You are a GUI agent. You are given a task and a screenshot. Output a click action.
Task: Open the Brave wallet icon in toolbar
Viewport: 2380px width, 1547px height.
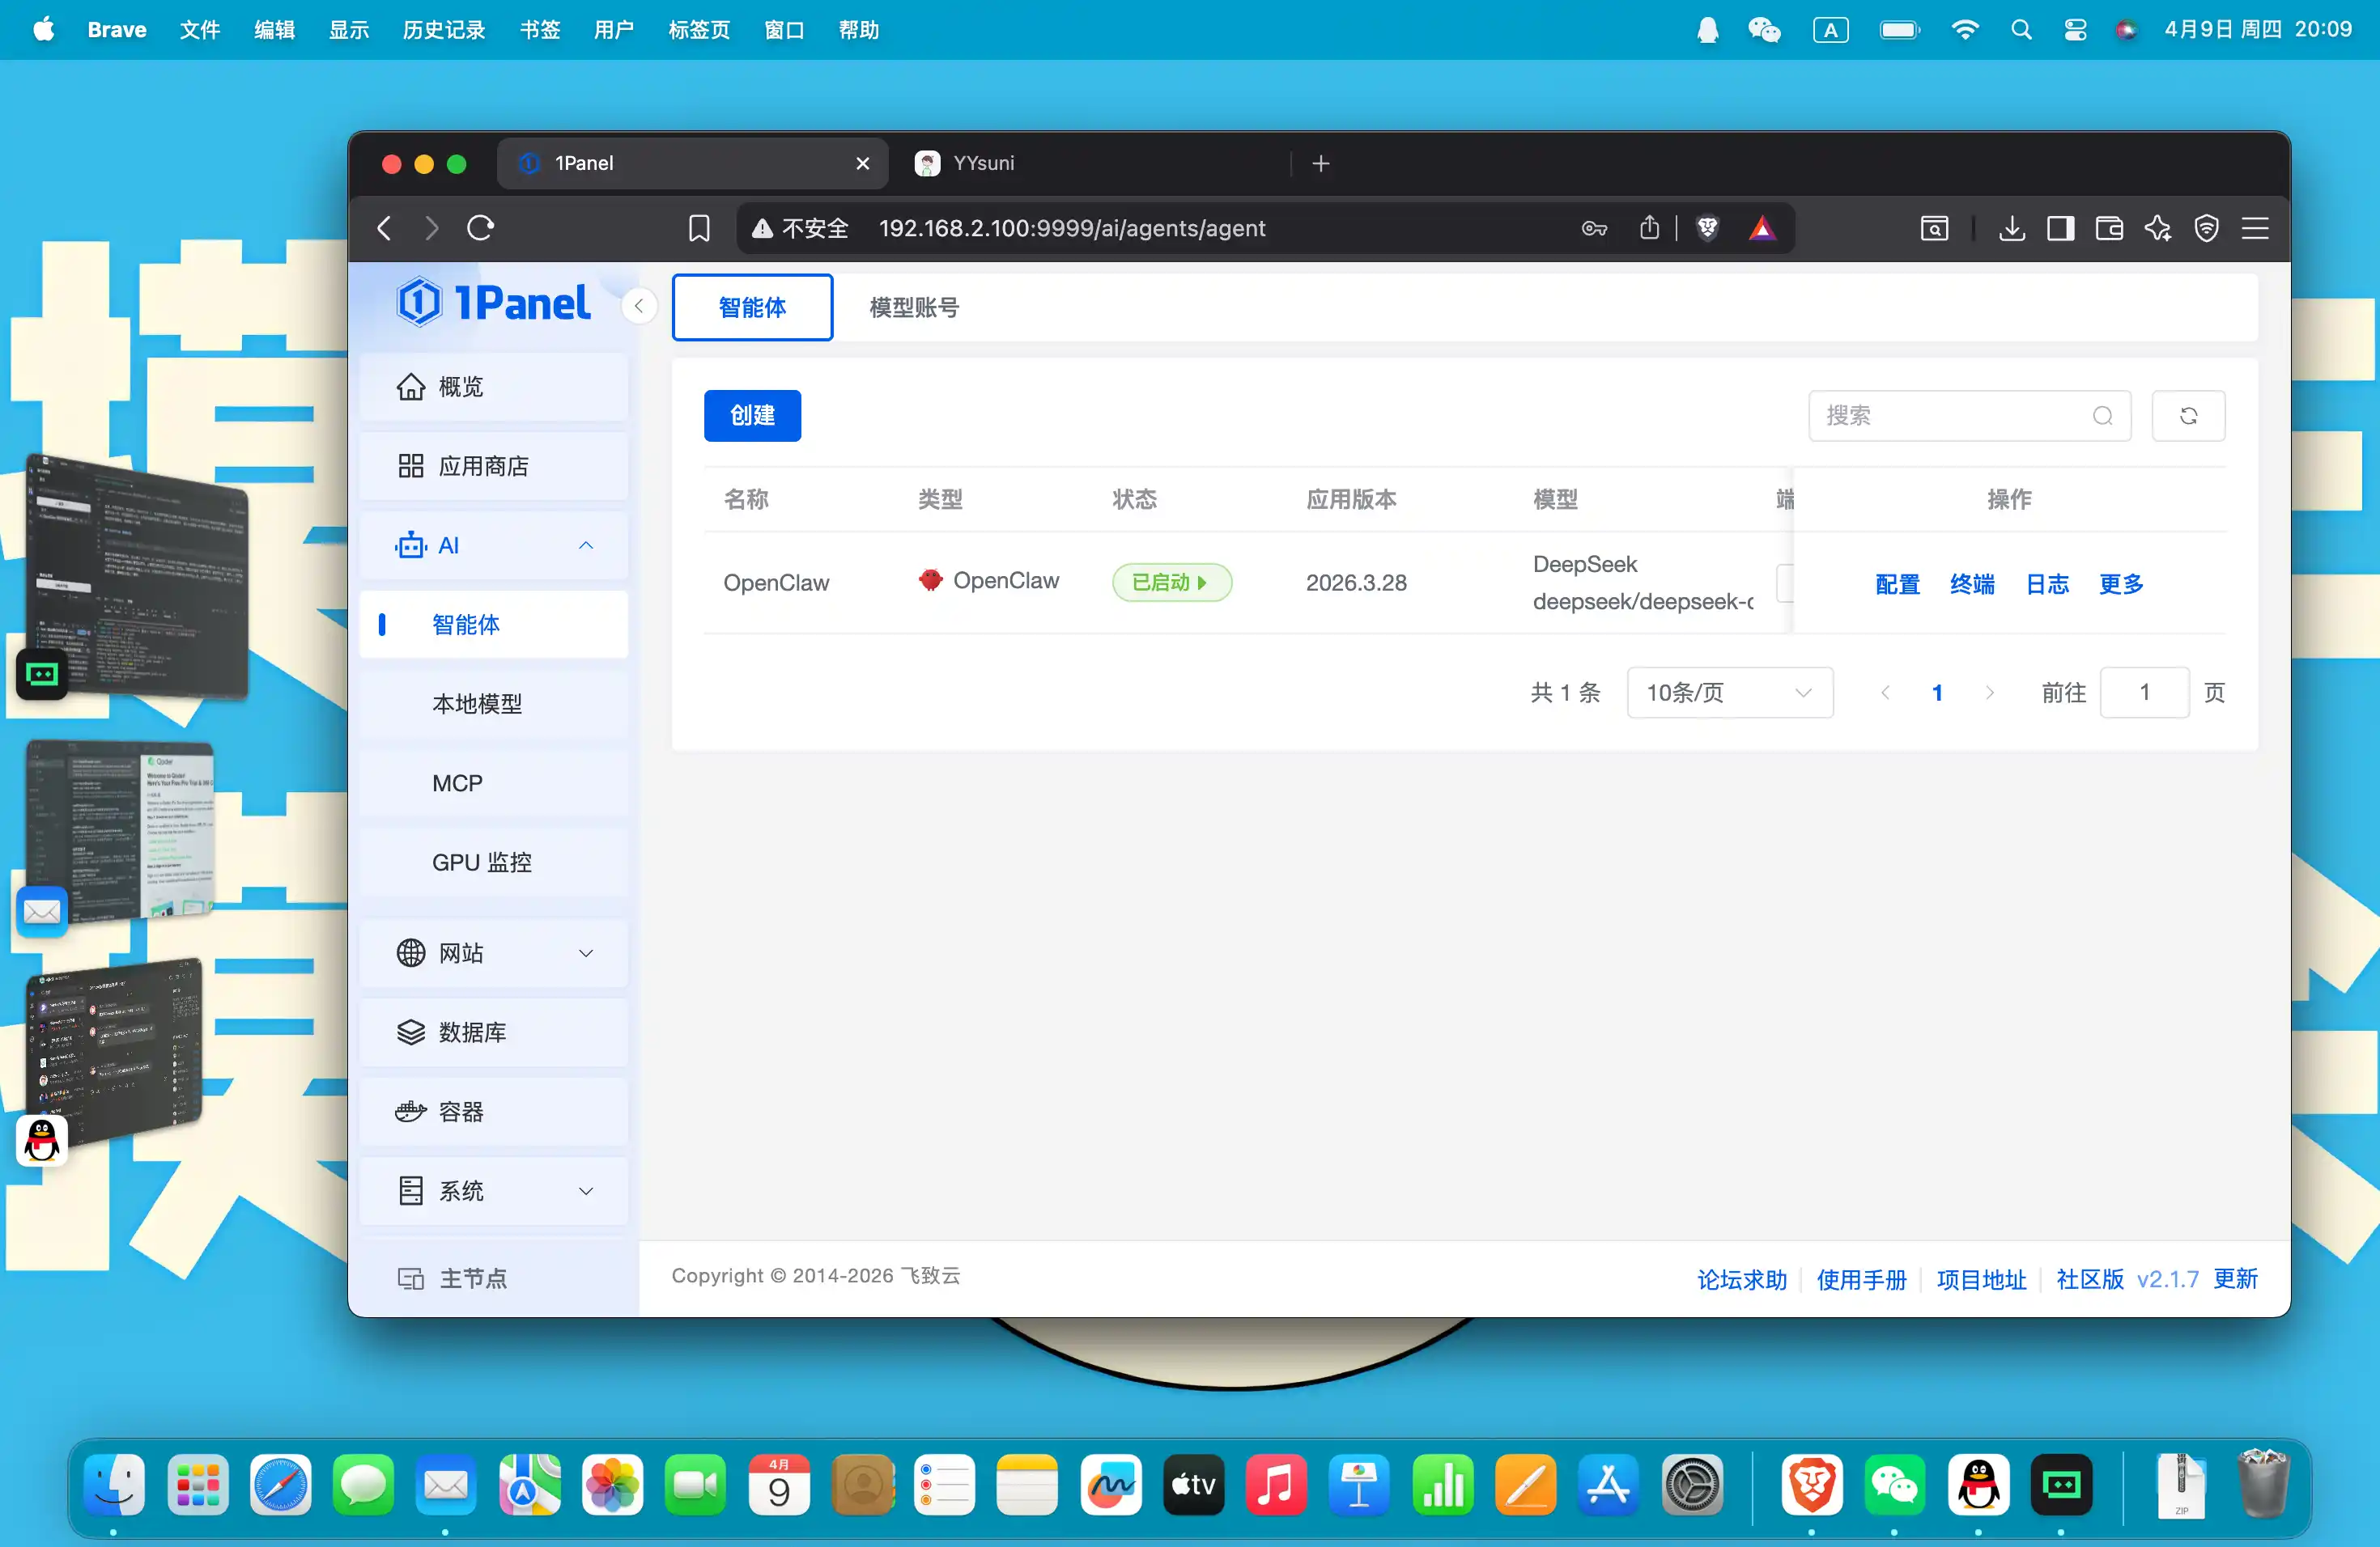(x=2109, y=229)
